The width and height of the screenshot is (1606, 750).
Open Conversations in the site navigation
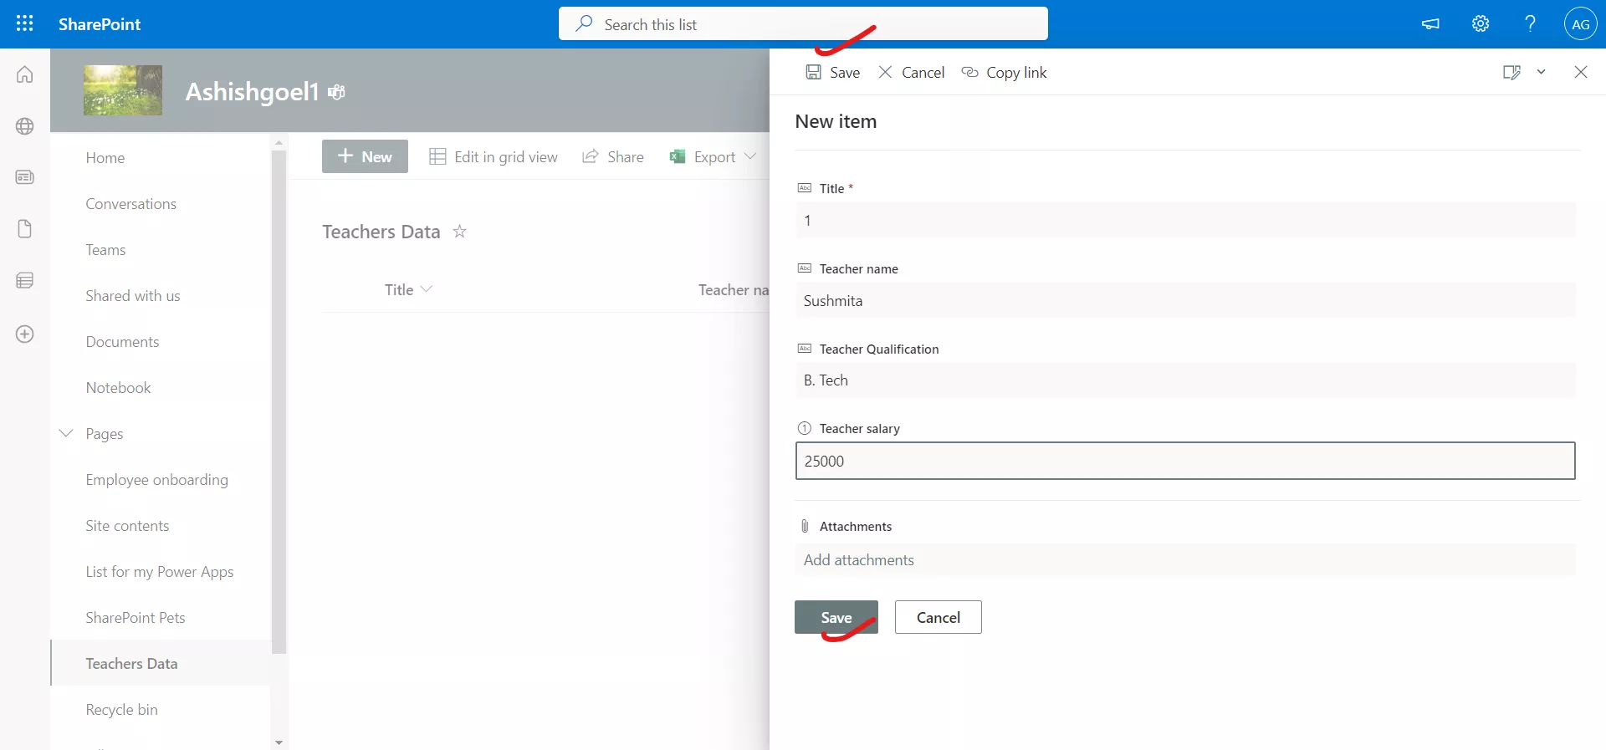(130, 204)
